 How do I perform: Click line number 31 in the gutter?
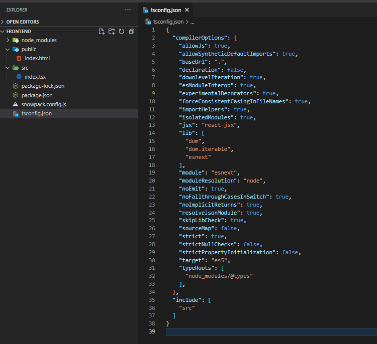click(x=152, y=268)
